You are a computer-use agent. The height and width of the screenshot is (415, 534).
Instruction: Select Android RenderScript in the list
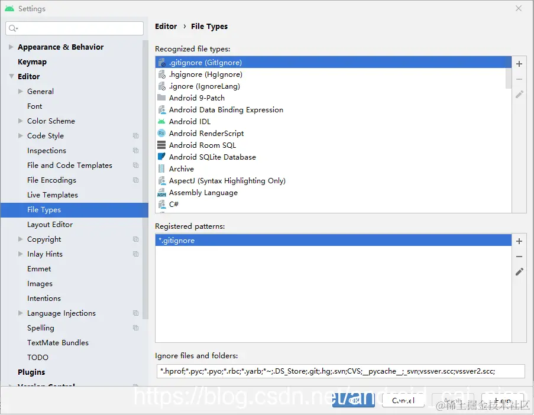[334, 134]
